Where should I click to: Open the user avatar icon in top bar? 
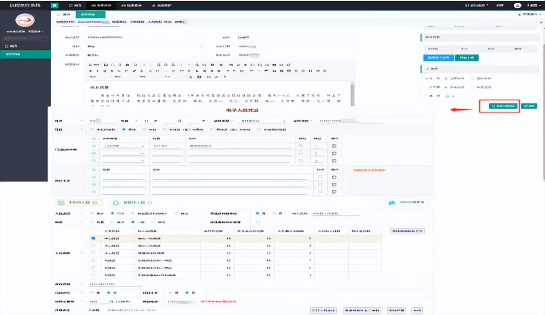click(x=517, y=6)
